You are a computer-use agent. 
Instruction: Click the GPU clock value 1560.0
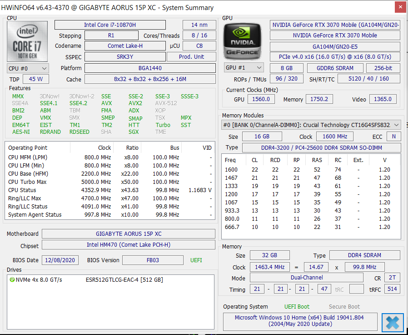(261, 99)
